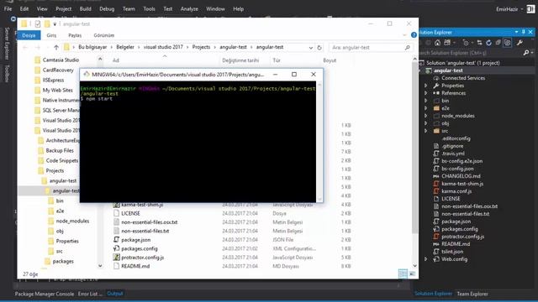
Task: Click the File Explorer refresh address button
Action: click(319, 48)
